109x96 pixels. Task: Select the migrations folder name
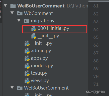pos(43,21)
